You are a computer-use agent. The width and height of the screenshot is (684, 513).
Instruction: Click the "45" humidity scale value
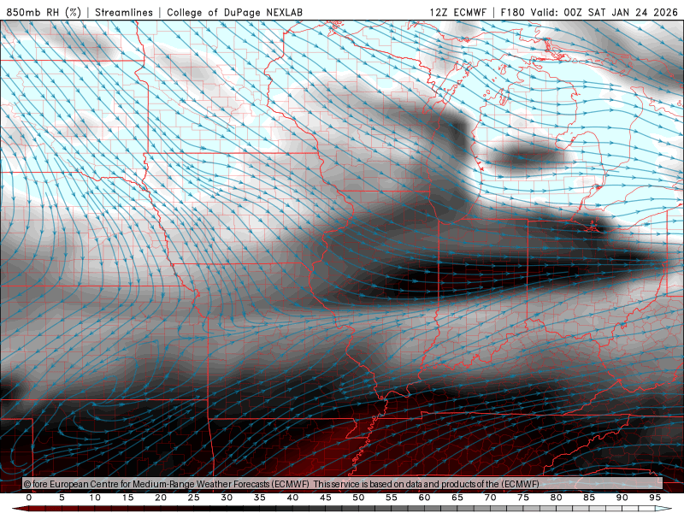[x=326, y=498]
